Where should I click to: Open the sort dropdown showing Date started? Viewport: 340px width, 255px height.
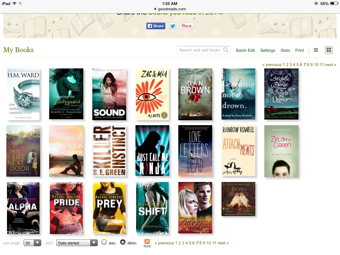click(77, 243)
